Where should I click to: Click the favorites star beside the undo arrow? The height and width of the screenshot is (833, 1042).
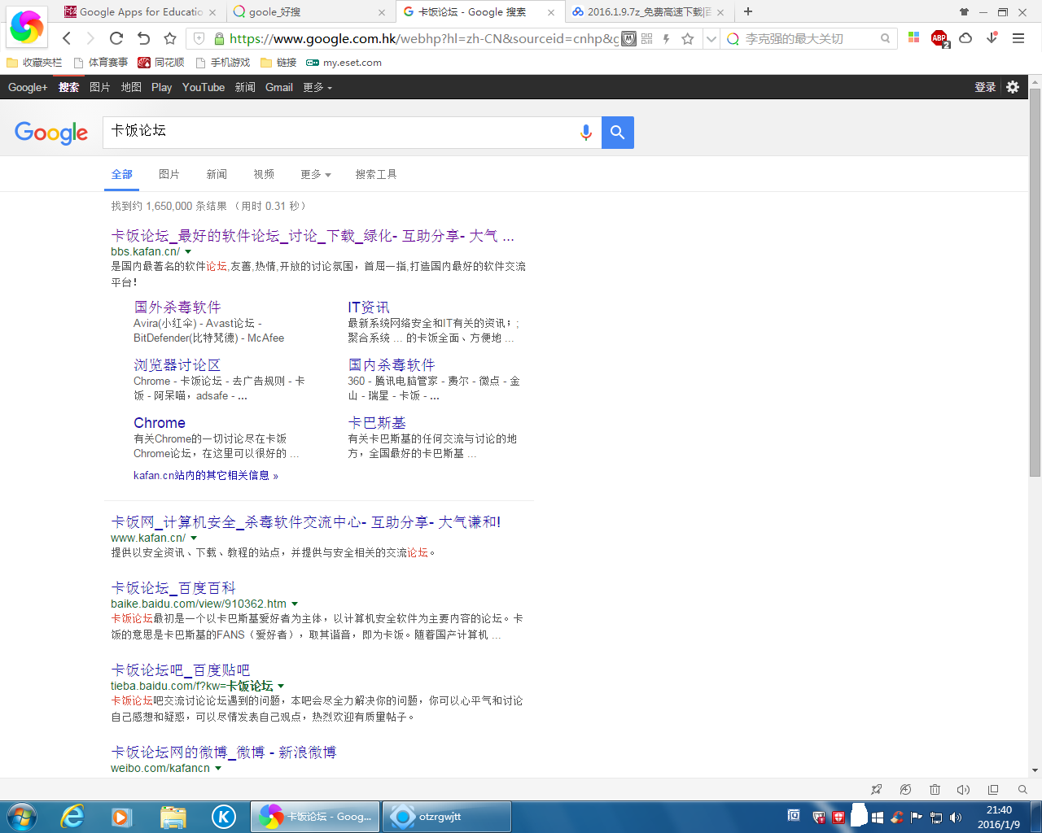[x=169, y=38]
